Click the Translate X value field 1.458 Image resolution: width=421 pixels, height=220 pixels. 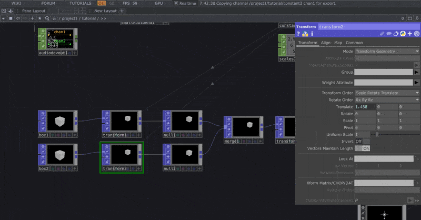coord(365,107)
